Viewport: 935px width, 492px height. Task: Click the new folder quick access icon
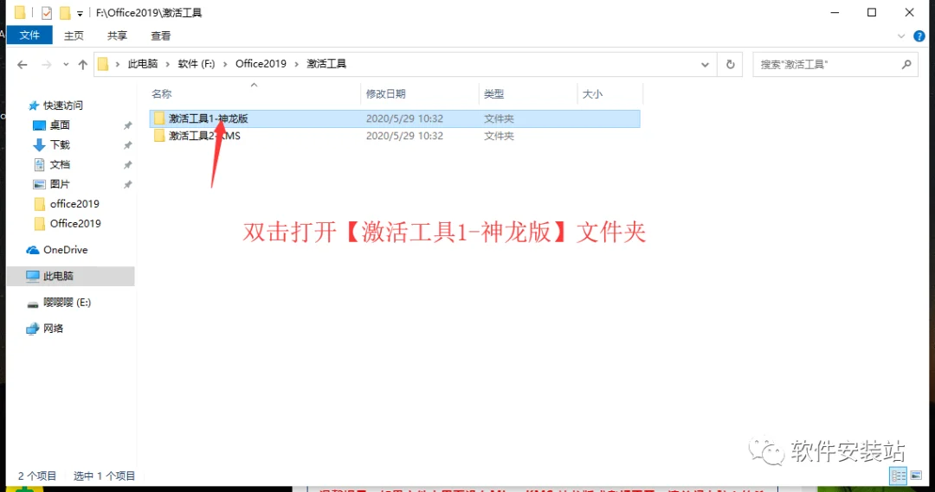[65, 12]
